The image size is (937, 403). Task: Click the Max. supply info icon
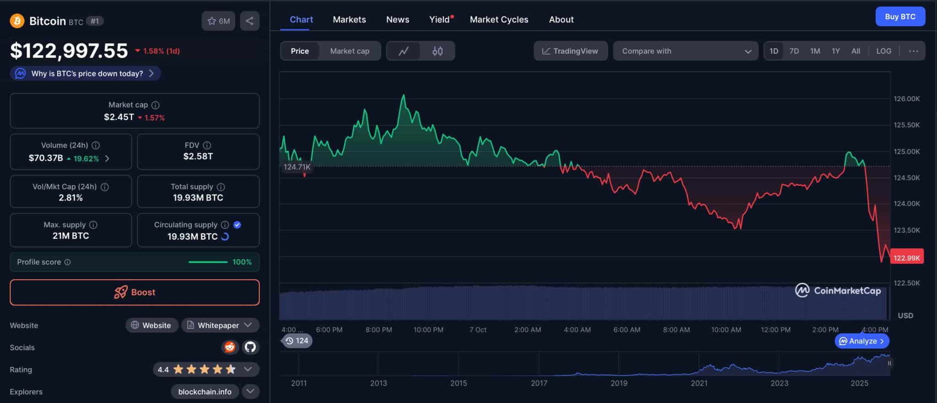(x=93, y=225)
